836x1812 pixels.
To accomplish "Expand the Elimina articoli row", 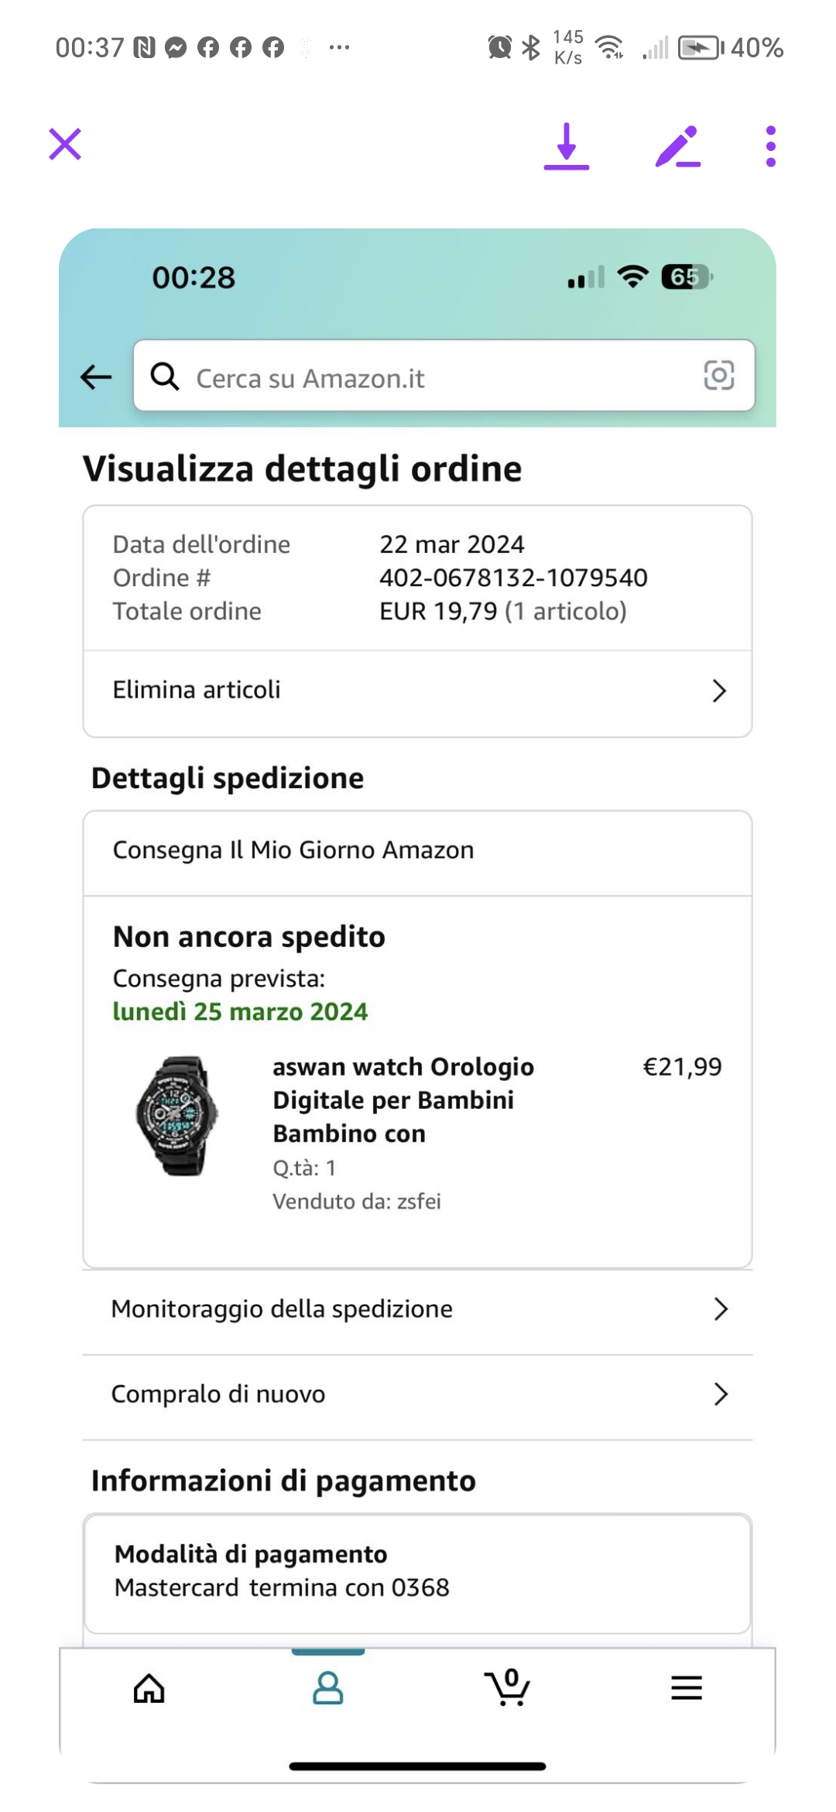I will click(417, 691).
